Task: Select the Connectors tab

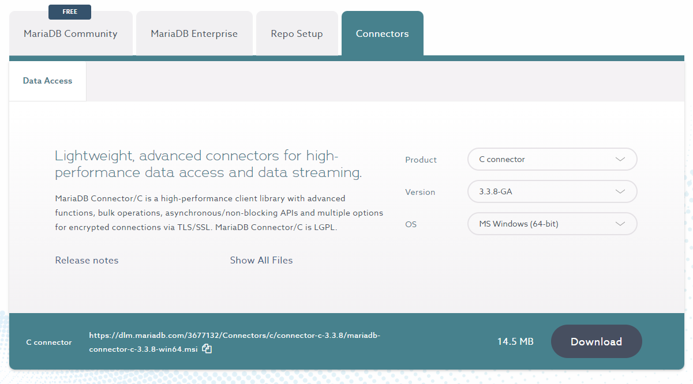Action: pos(382,33)
